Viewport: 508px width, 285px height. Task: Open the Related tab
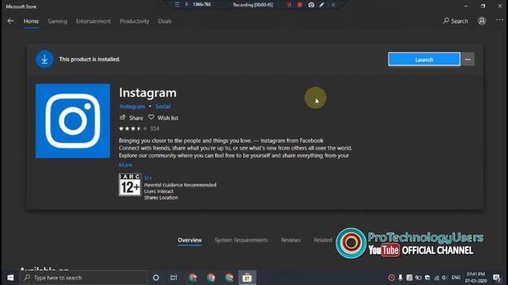[323, 240]
